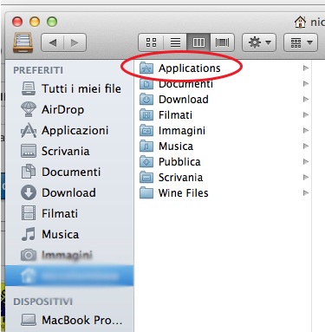
Task: Click the Scrivania sidebar icon
Action: pyautogui.click(x=29, y=151)
